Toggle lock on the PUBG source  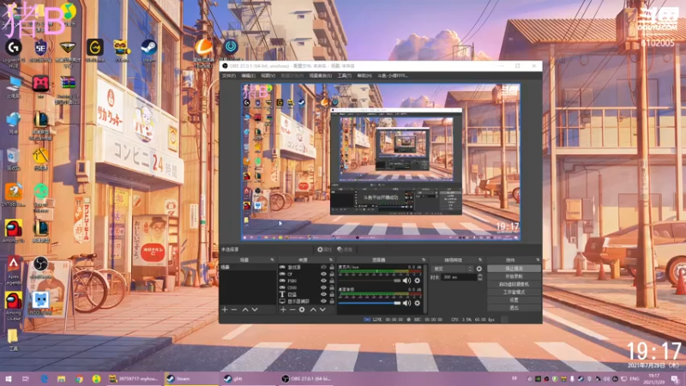point(332,281)
